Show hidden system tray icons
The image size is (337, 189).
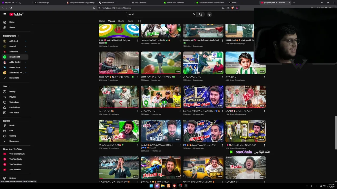coord(307,186)
